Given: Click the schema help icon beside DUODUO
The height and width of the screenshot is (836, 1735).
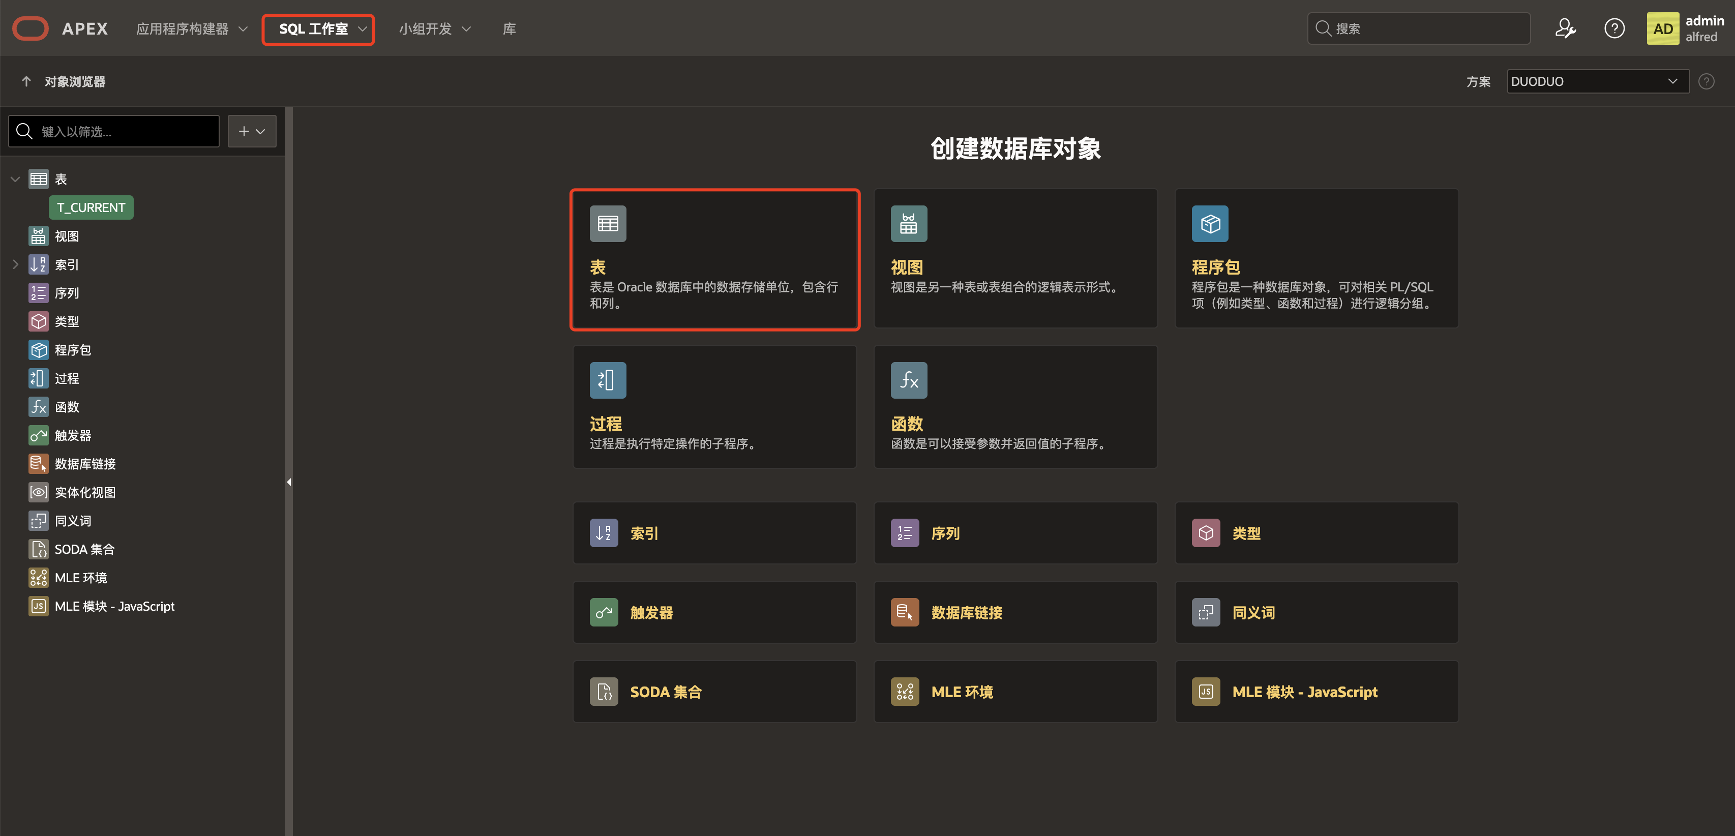Looking at the screenshot, I should (1706, 81).
